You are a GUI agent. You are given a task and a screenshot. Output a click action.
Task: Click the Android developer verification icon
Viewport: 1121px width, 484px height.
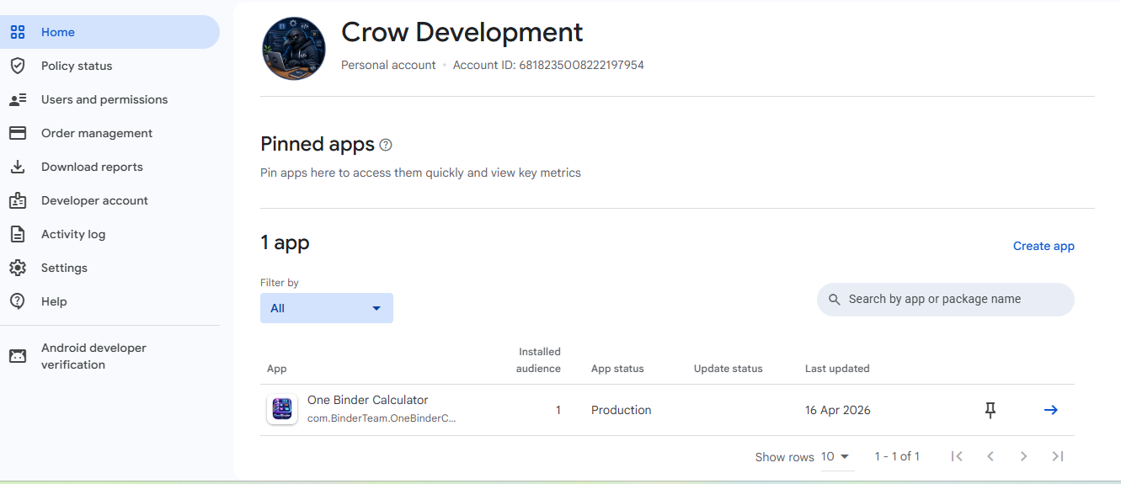coord(18,356)
